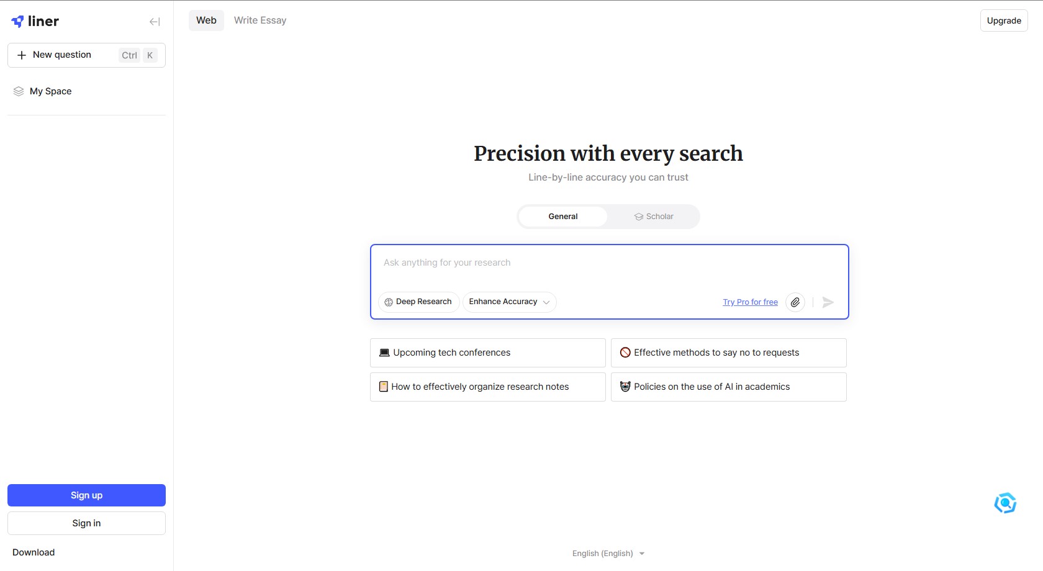Screen dimensions: 1043x571
Task: Open the floating chat assistant icon
Action: pos(1005,503)
